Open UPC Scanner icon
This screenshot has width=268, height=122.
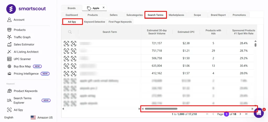(x=9, y=59)
